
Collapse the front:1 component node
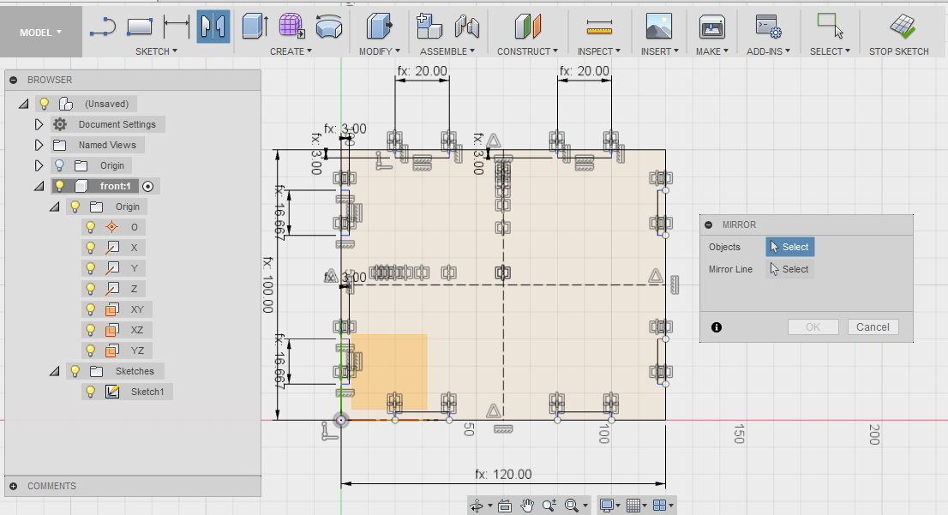pos(39,187)
